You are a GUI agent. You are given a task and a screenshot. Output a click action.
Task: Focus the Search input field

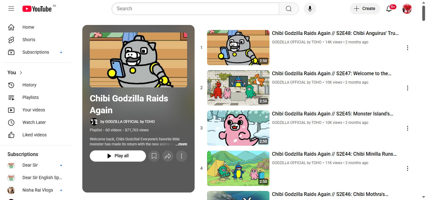(195, 9)
